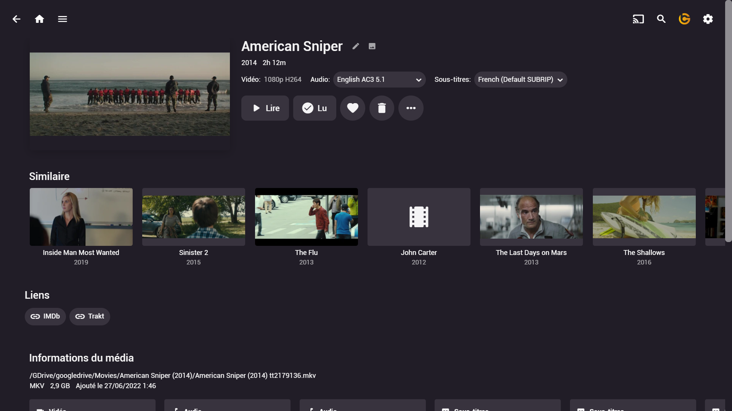
Task: Edit metadata with the pencil icon
Action: click(356, 46)
